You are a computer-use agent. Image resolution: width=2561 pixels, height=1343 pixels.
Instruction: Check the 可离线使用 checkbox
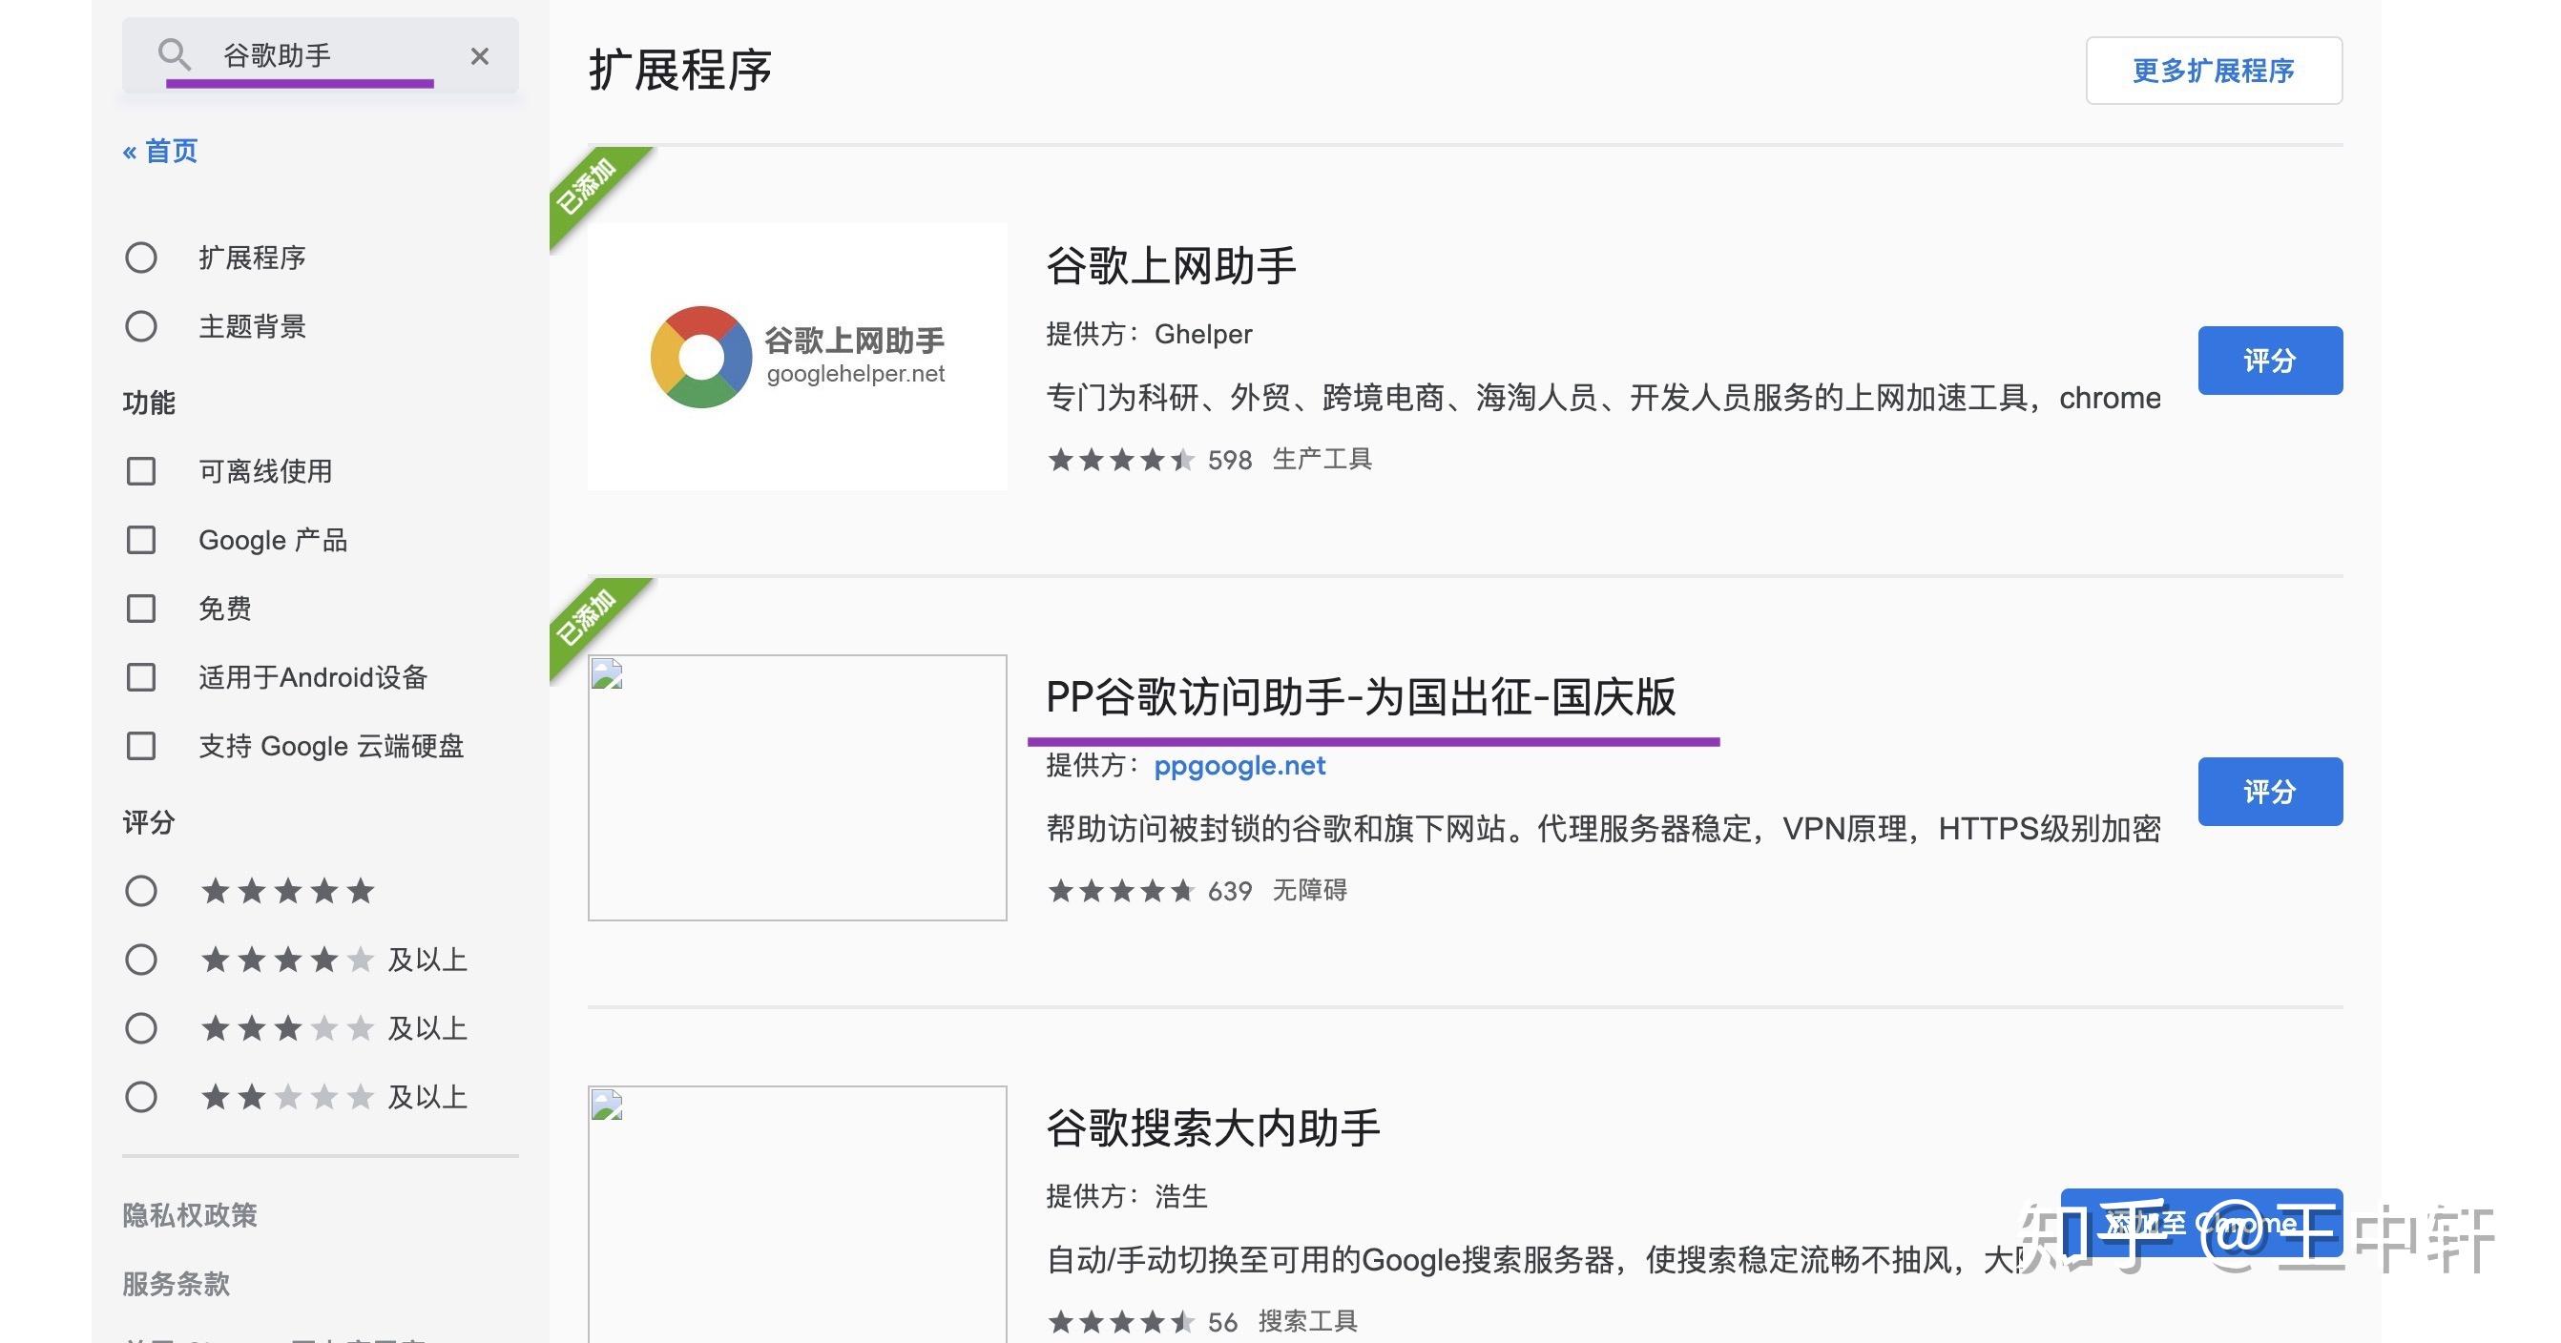coord(141,471)
